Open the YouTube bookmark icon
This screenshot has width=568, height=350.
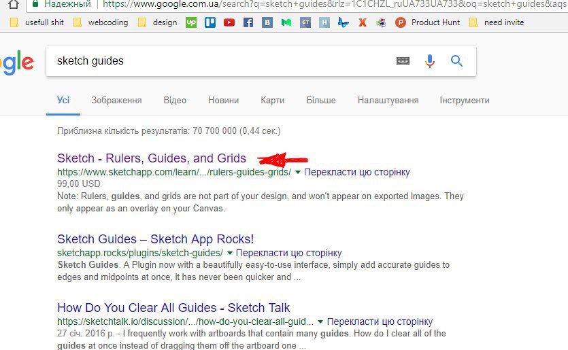click(x=229, y=22)
